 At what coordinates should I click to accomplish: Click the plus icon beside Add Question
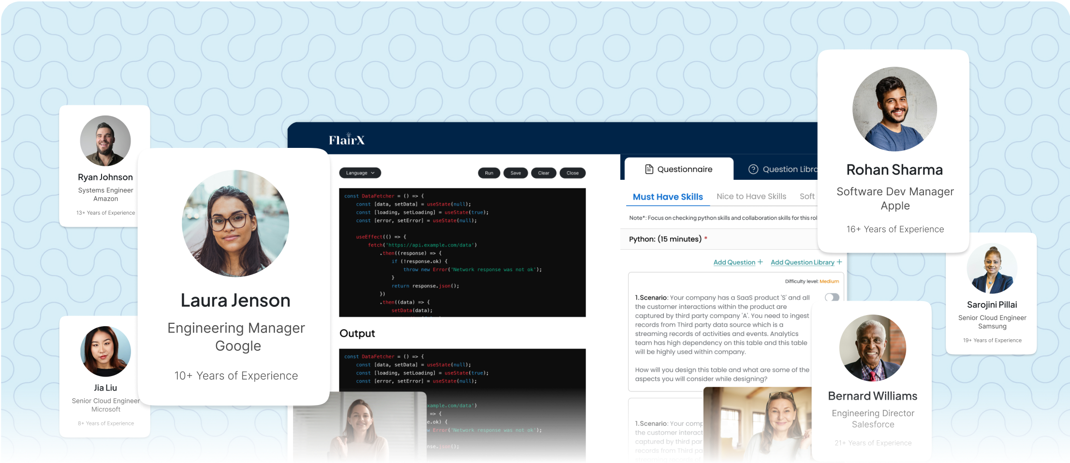[x=760, y=262]
